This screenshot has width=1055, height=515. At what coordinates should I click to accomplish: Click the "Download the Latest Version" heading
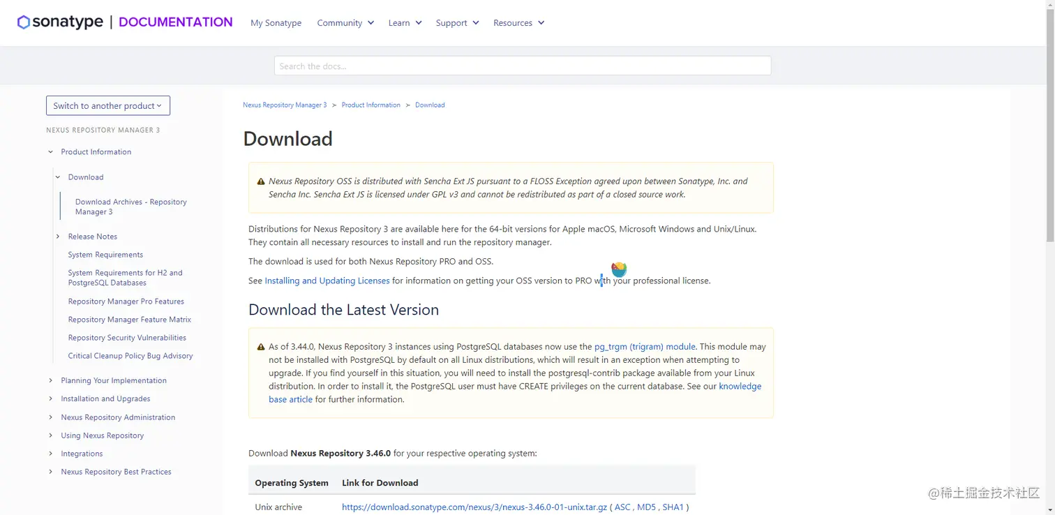[x=344, y=310]
